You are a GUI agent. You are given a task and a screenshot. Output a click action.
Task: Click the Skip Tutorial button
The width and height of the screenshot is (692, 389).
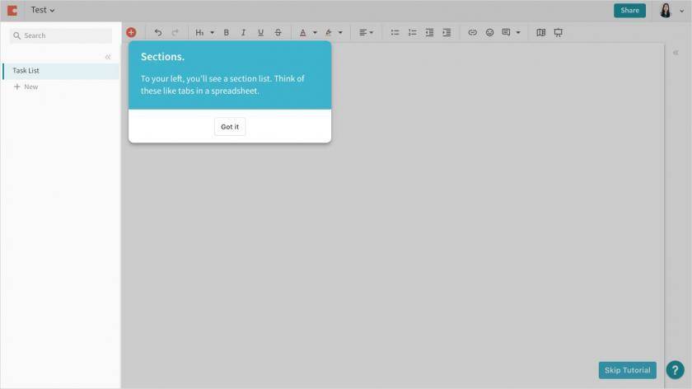(627, 370)
